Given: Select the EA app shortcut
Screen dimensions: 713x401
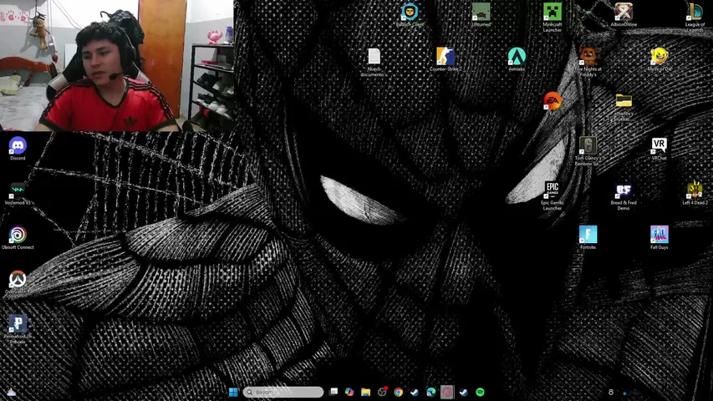Looking at the screenshot, I should coord(552,101).
